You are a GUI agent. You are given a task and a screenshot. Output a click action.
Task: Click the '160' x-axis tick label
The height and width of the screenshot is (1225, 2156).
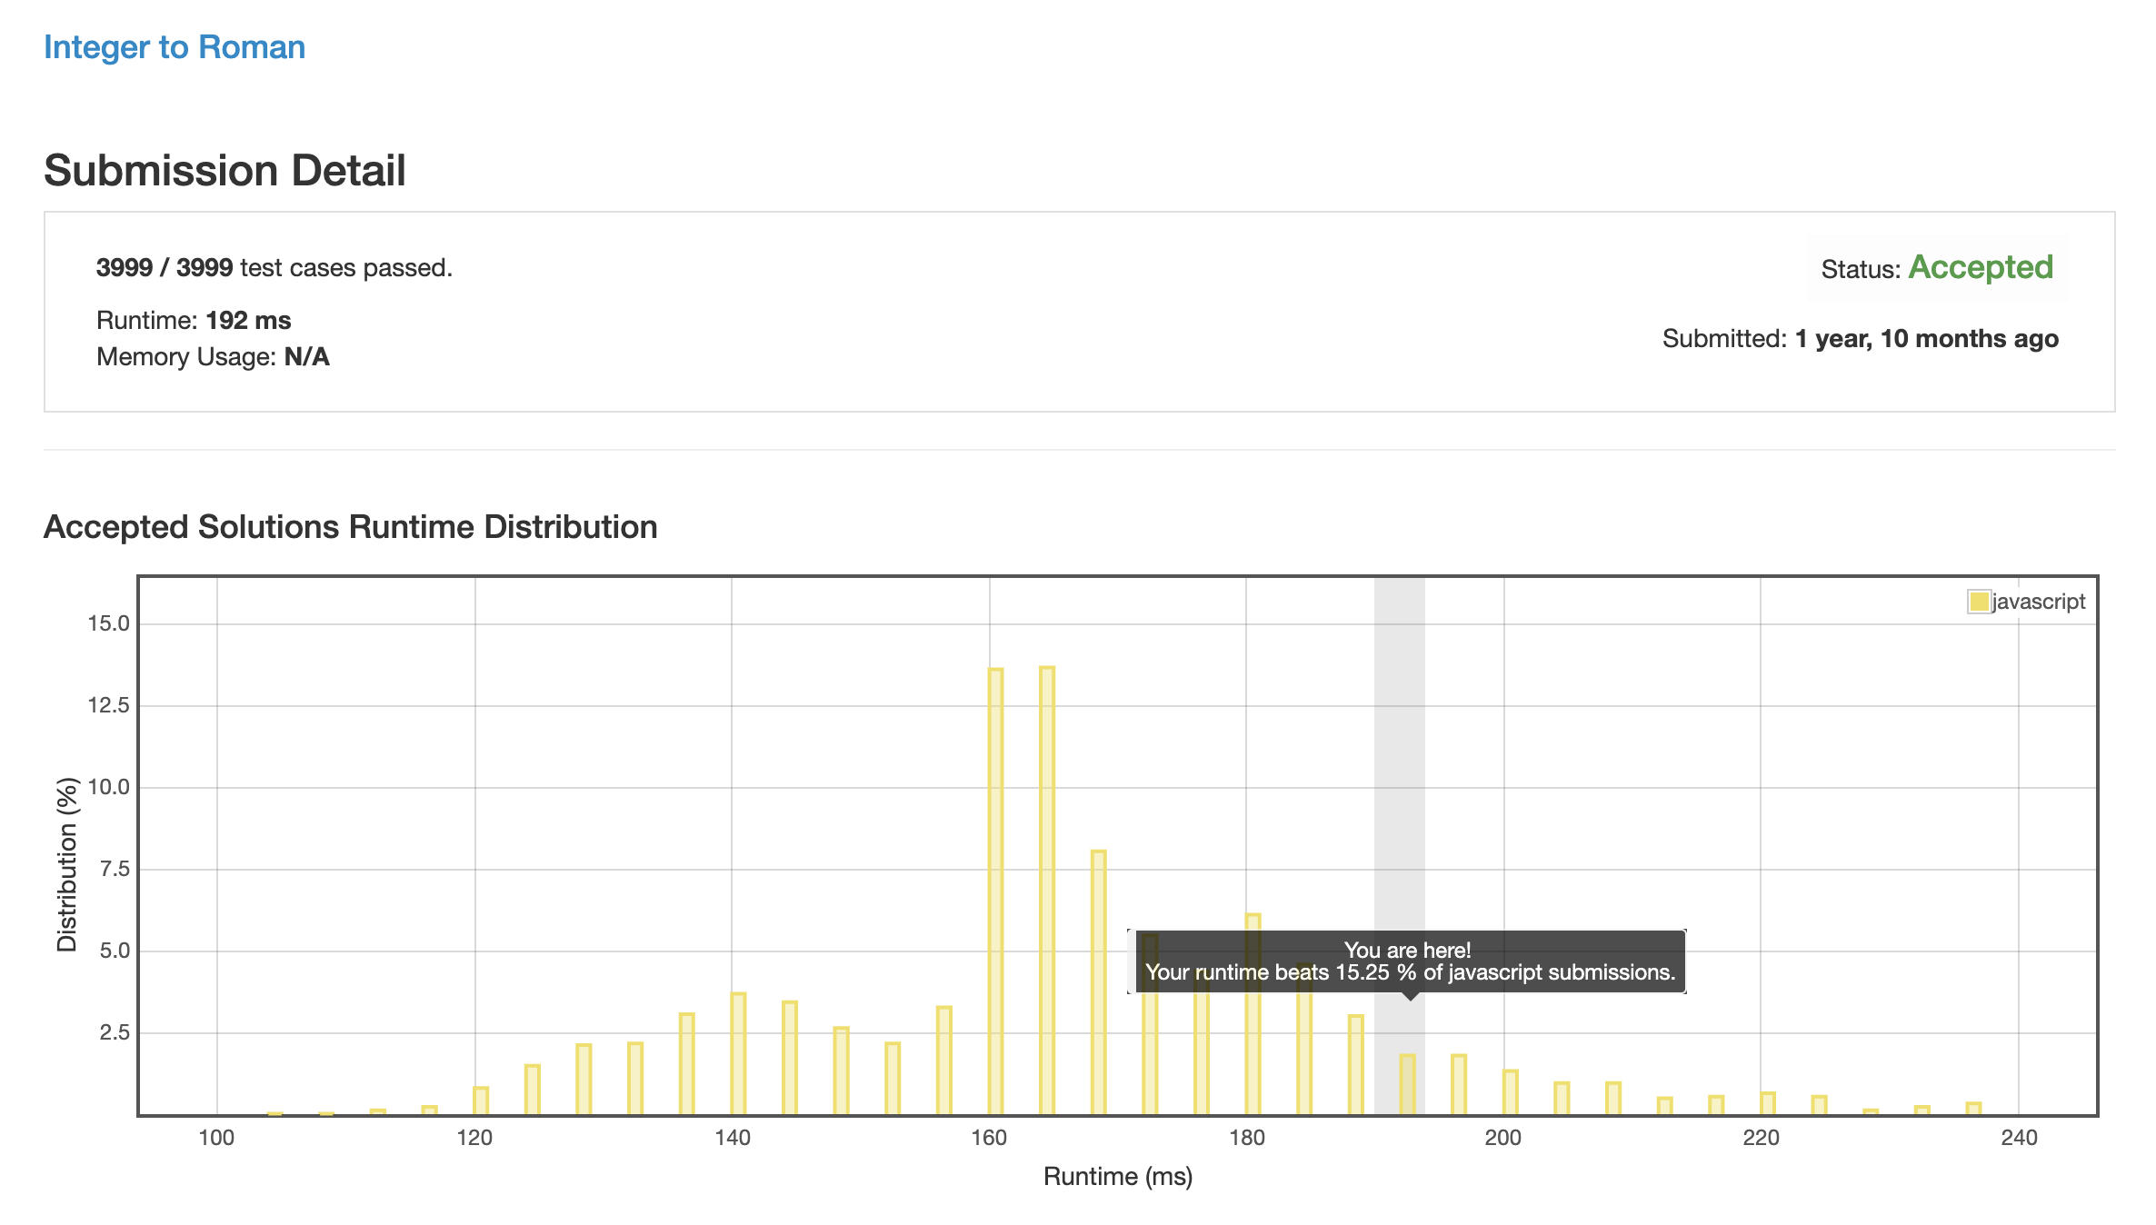click(989, 1138)
